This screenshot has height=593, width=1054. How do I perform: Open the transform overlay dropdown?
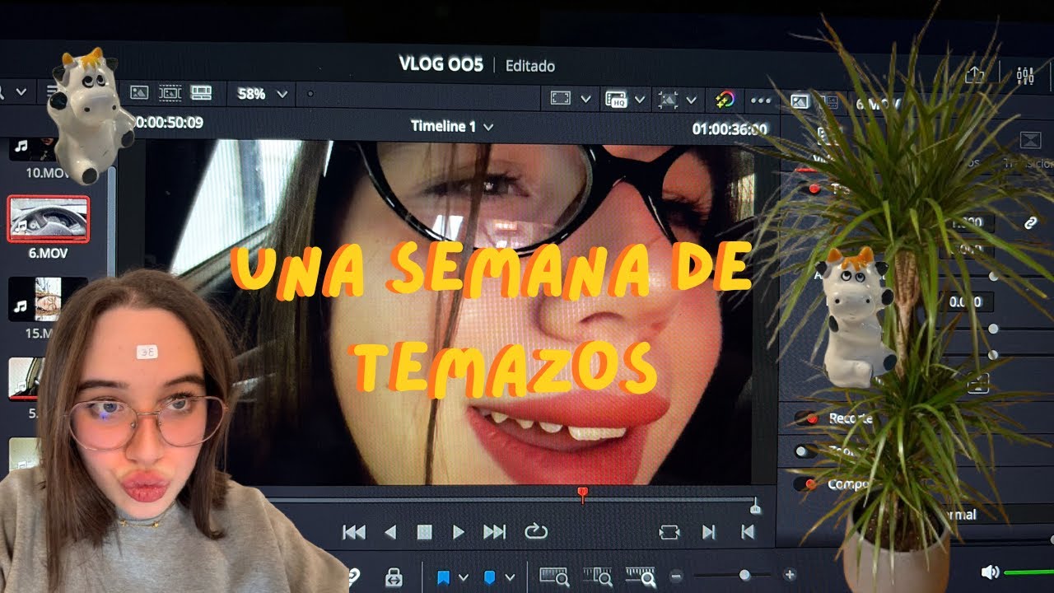pos(692,100)
